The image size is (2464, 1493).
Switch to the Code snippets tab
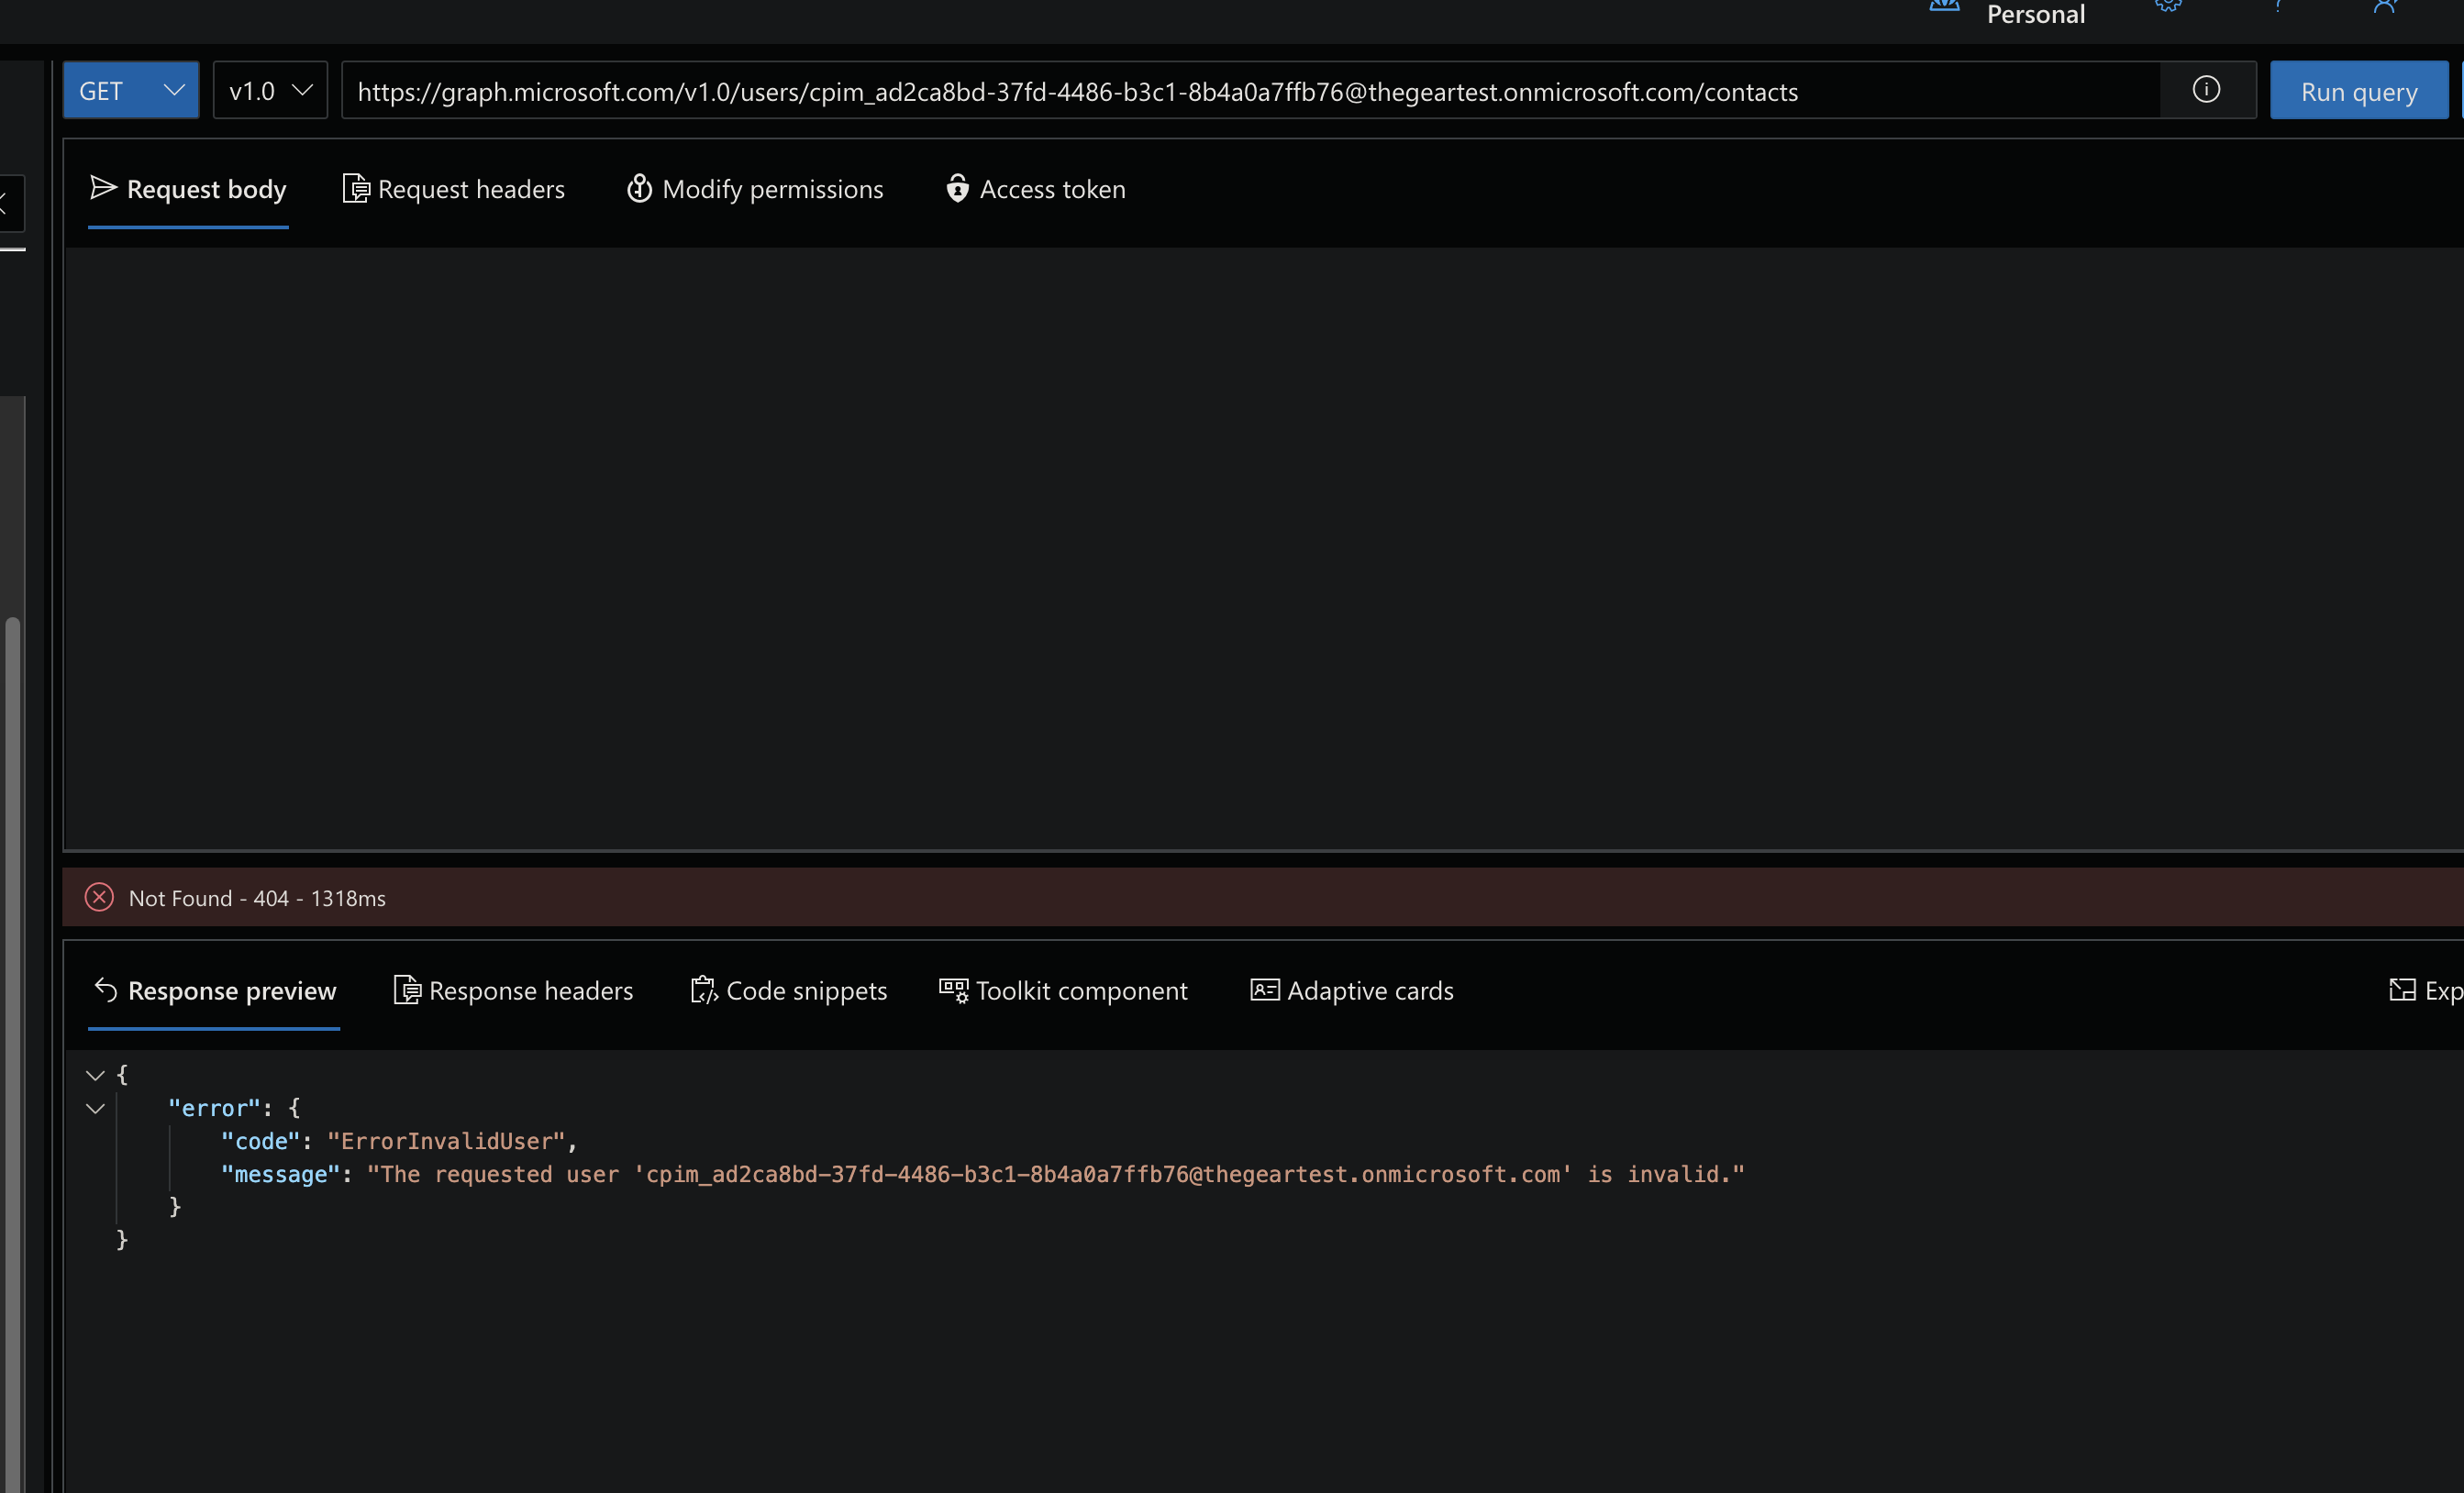pos(789,990)
